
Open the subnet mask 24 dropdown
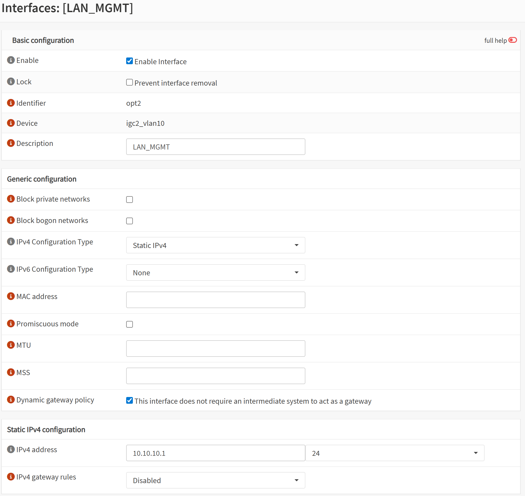pos(394,453)
